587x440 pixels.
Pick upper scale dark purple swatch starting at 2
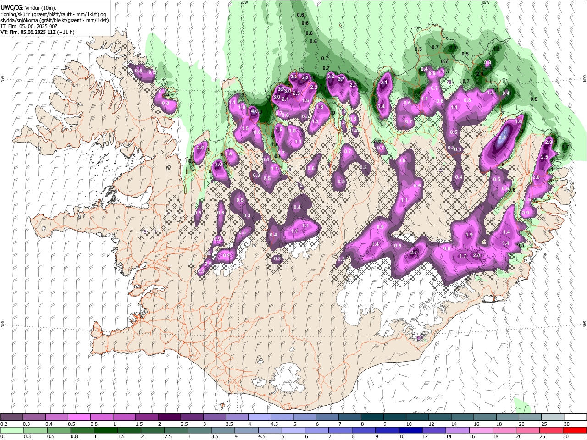point(169,417)
